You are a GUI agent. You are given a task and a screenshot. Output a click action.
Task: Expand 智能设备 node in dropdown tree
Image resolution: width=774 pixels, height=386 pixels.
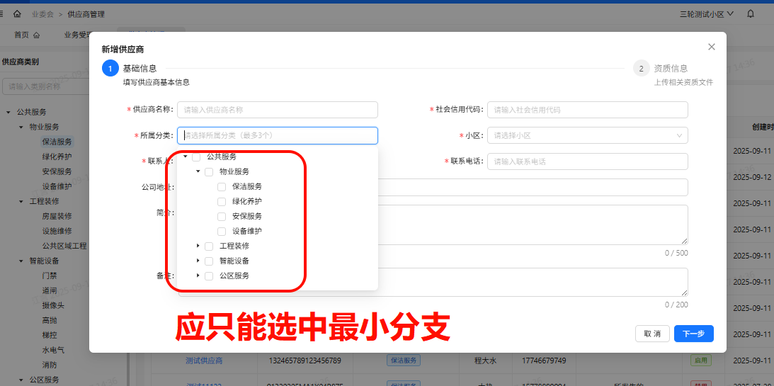(x=198, y=261)
